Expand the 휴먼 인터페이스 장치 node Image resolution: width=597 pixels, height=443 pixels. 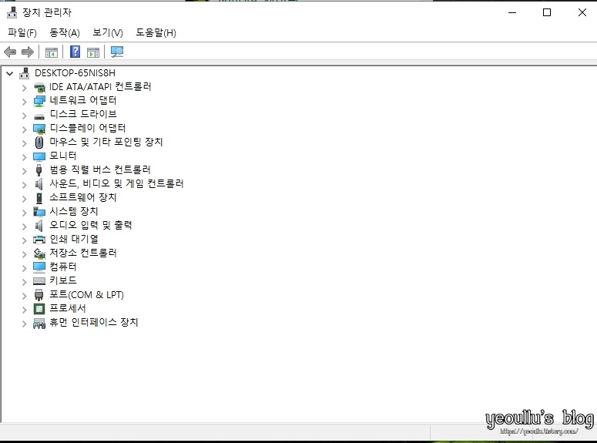[25, 324]
